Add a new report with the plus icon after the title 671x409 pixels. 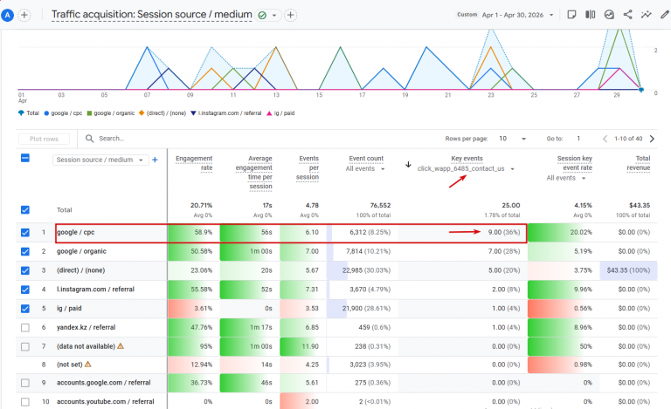pyautogui.click(x=291, y=16)
